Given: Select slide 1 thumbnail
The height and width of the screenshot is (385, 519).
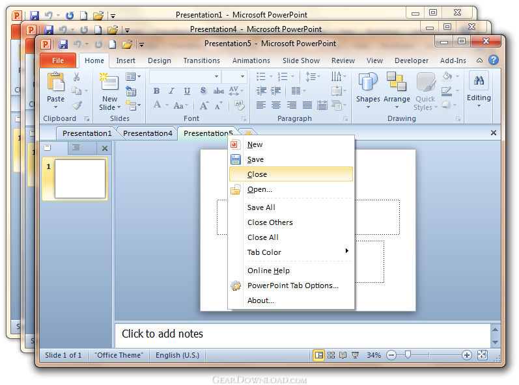Looking at the screenshot, I should (x=79, y=179).
